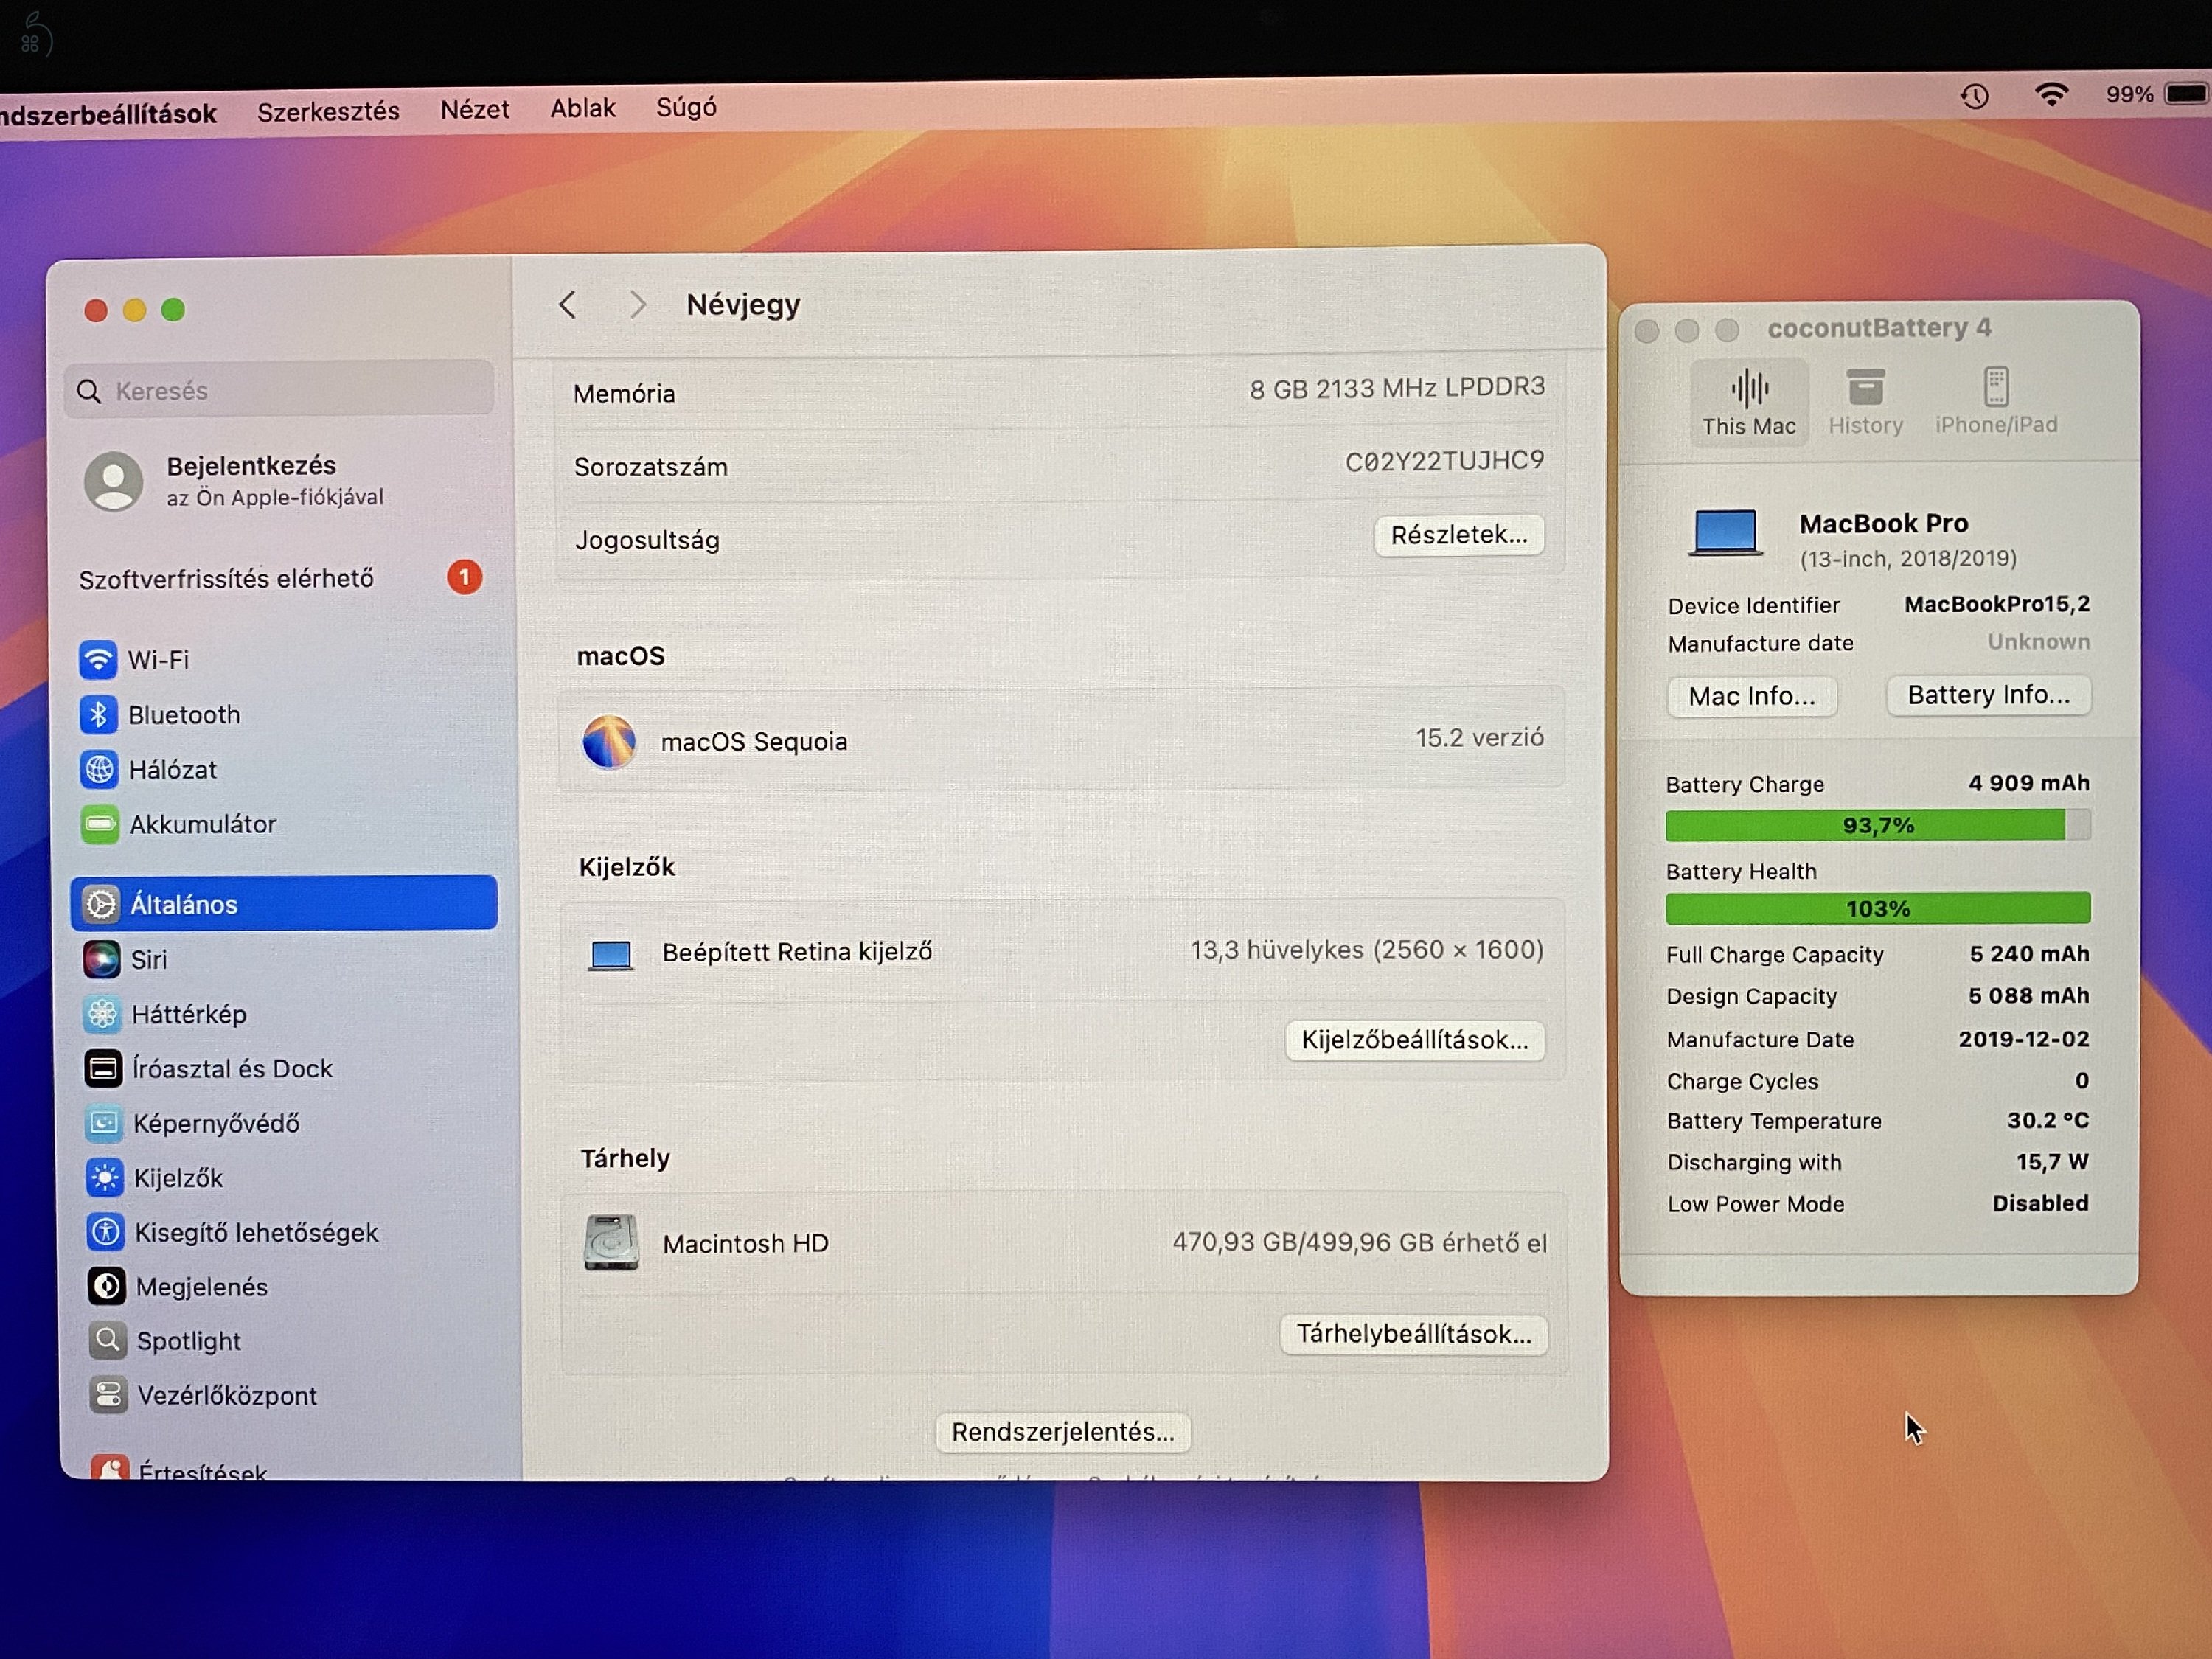Select Általános in the sidebar
The image size is (2212, 1659).
[284, 903]
